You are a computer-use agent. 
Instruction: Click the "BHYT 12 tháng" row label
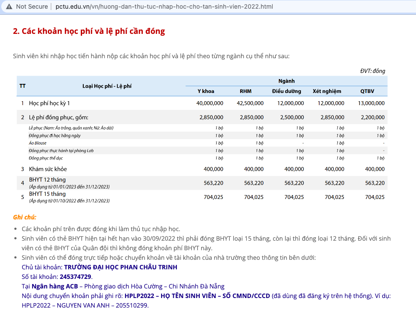47,180
